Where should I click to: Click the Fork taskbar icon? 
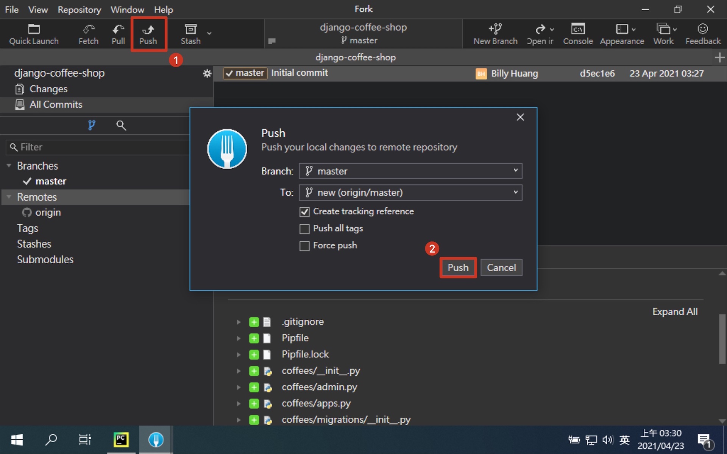pos(156,440)
